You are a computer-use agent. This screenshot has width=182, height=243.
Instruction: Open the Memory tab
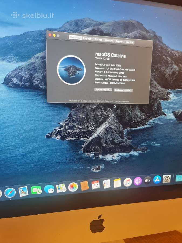[109, 40]
